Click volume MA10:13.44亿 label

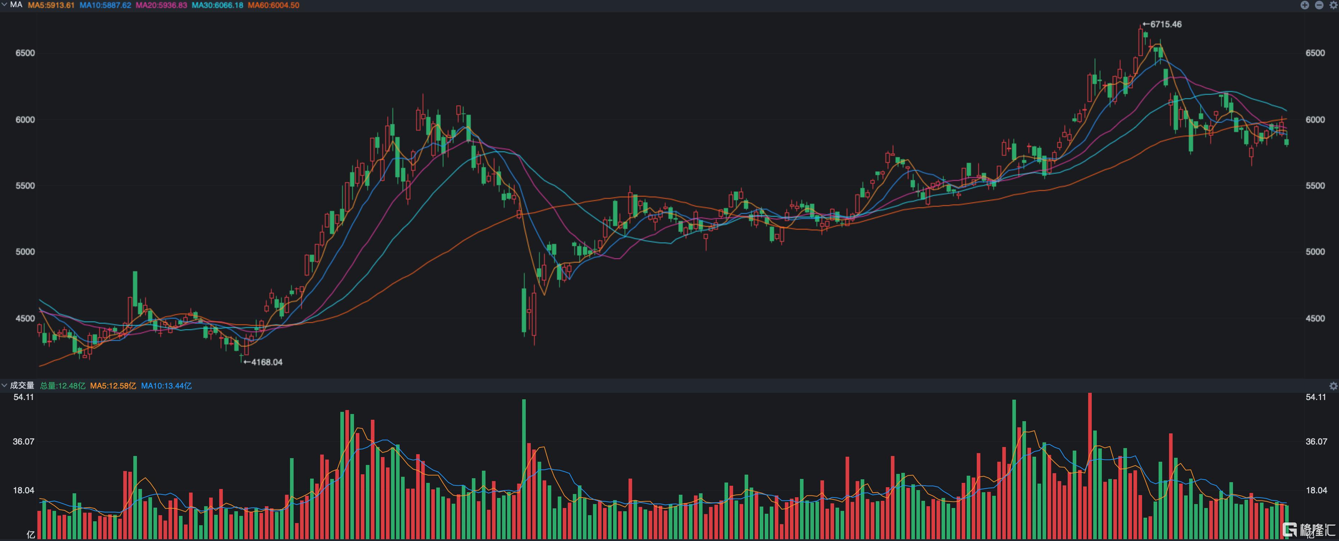166,386
